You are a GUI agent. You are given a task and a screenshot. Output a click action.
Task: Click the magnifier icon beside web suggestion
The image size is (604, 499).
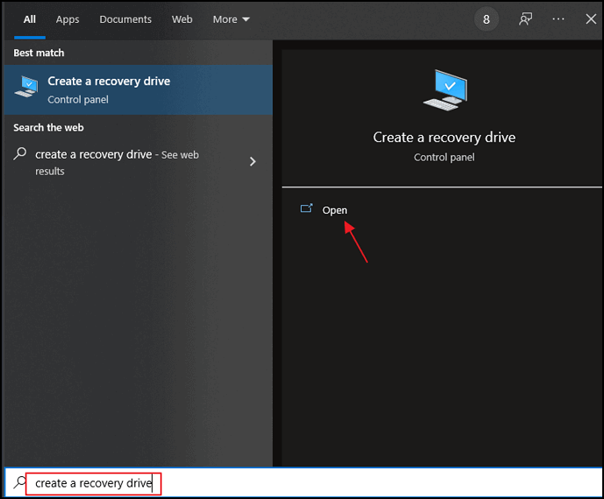coord(20,154)
